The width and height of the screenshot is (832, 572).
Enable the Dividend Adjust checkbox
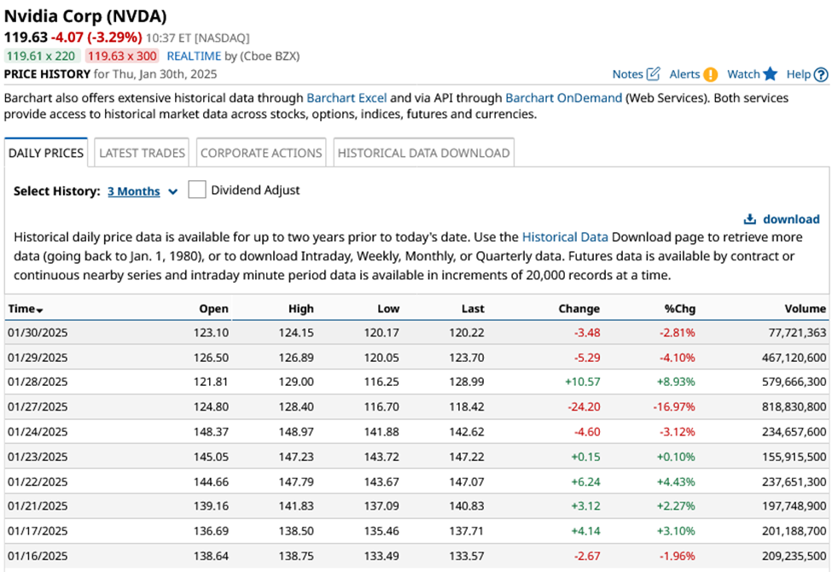(x=197, y=189)
